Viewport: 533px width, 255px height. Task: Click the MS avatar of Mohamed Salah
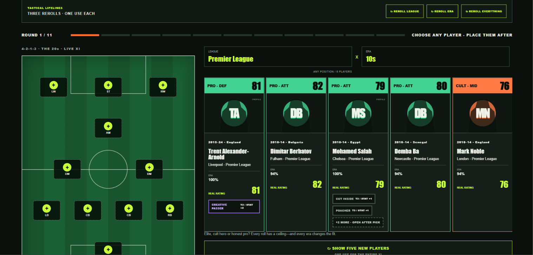[x=358, y=113]
